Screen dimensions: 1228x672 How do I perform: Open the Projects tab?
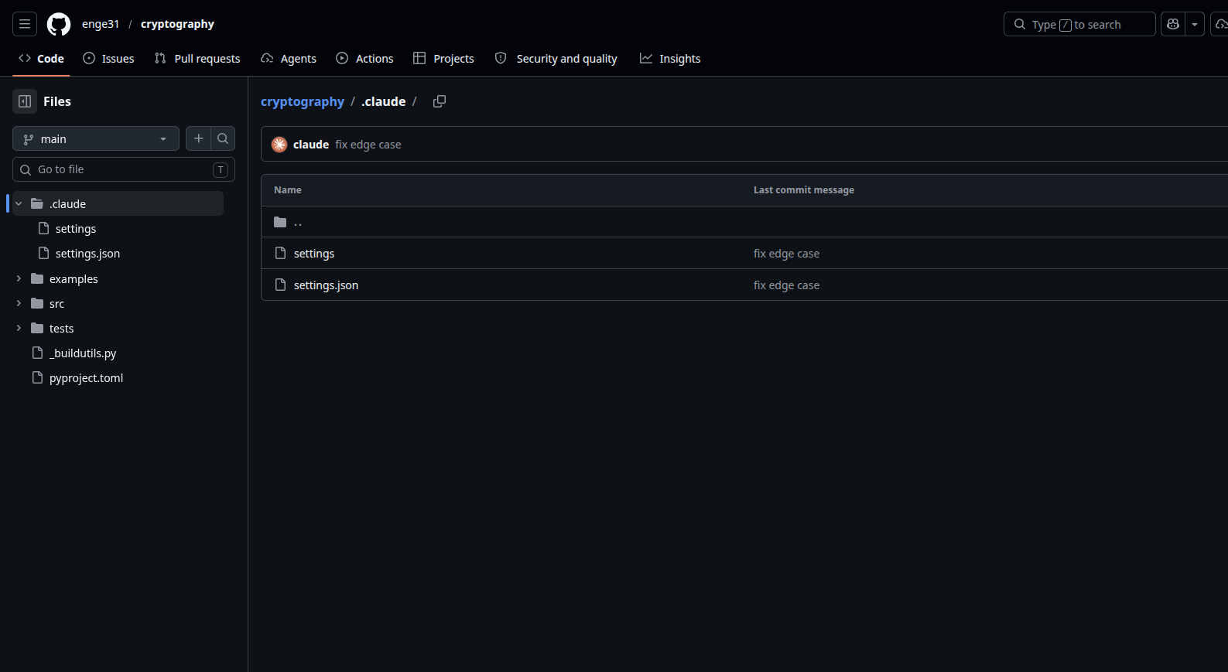point(443,59)
